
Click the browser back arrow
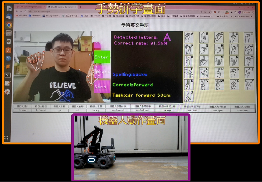click(x=16, y=10)
